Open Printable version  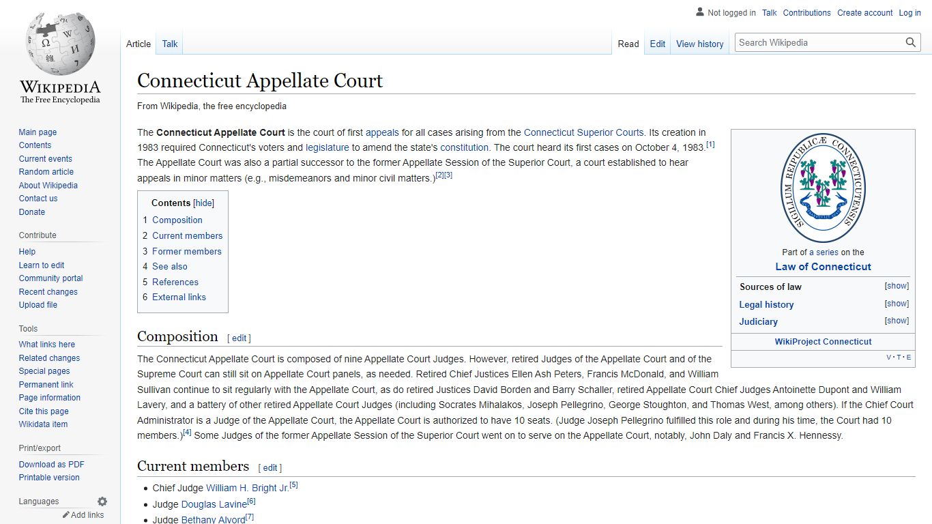click(49, 478)
